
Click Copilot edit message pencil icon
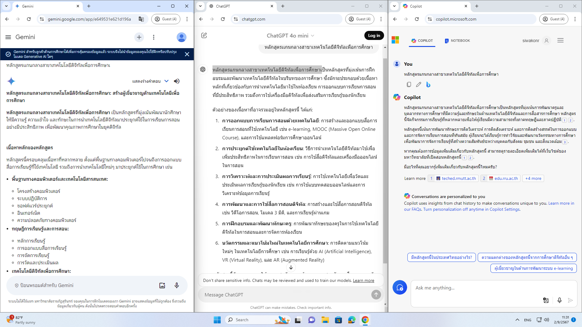419,84
